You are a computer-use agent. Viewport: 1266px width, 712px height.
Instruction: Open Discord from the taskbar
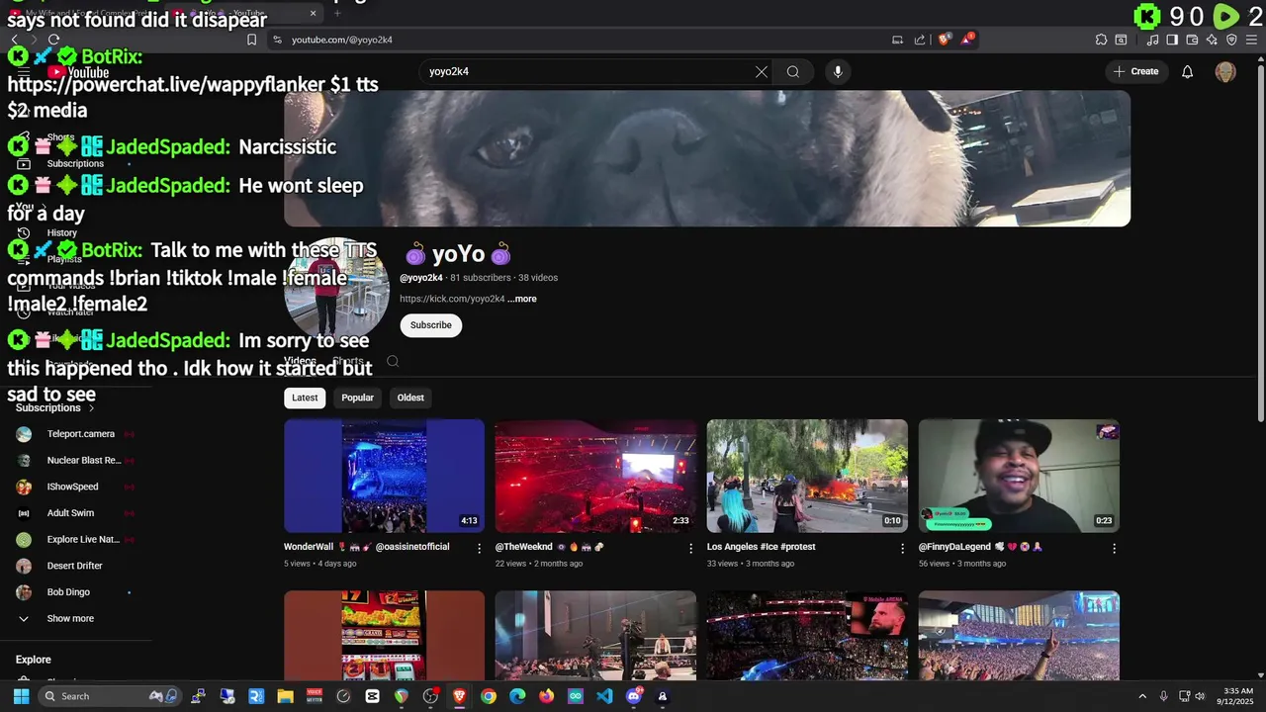(634, 696)
